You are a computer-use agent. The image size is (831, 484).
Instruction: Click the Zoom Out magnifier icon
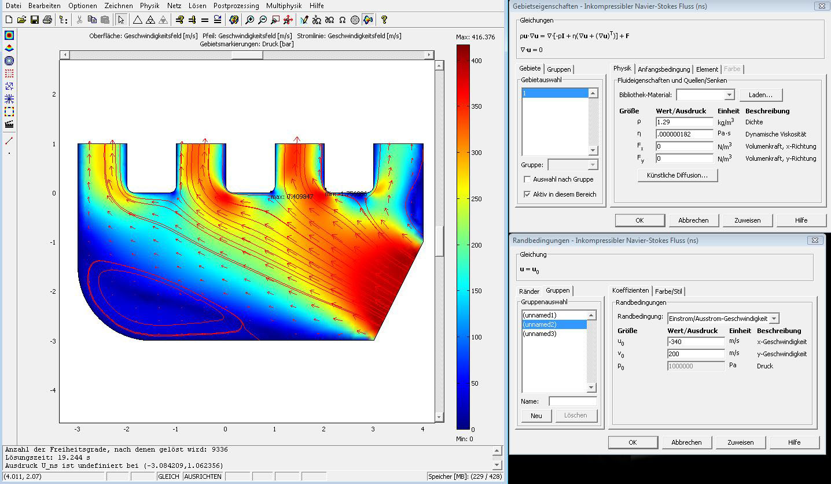tap(262, 20)
